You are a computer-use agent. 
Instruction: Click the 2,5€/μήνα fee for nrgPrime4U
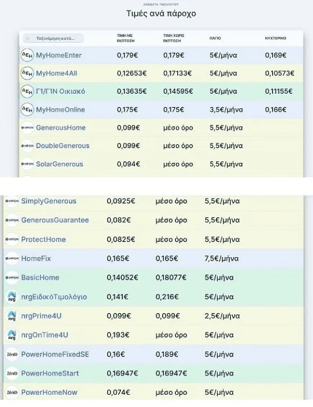pos(222,316)
